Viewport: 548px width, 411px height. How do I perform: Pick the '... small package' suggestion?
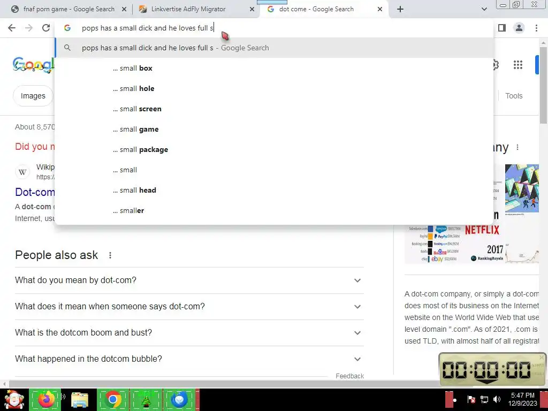tap(274, 150)
